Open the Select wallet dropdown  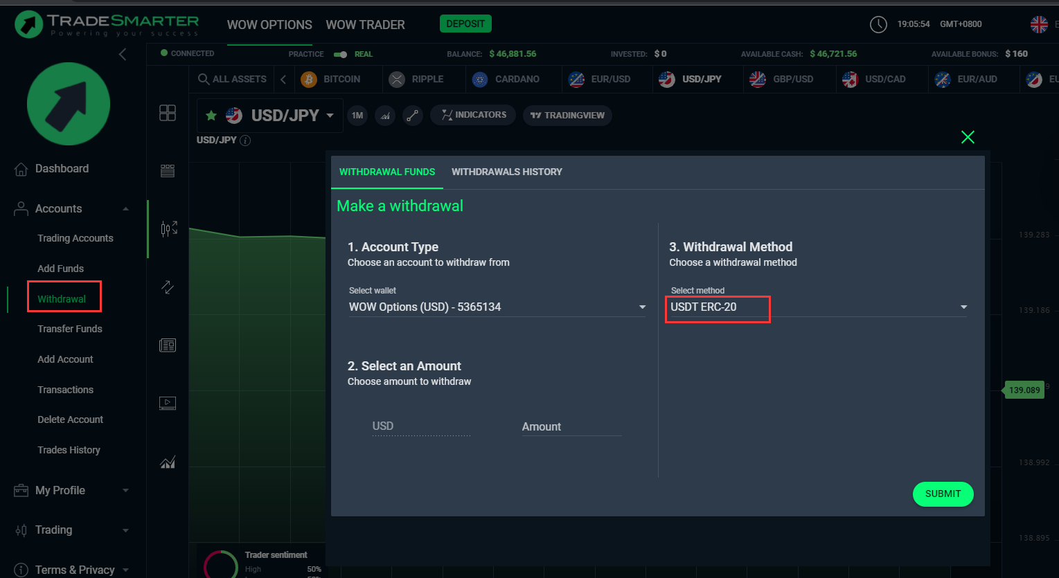(x=497, y=307)
